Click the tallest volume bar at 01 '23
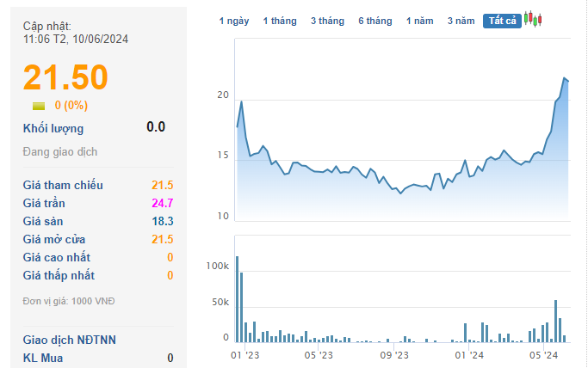This screenshot has height=368, width=588. [x=237, y=298]
